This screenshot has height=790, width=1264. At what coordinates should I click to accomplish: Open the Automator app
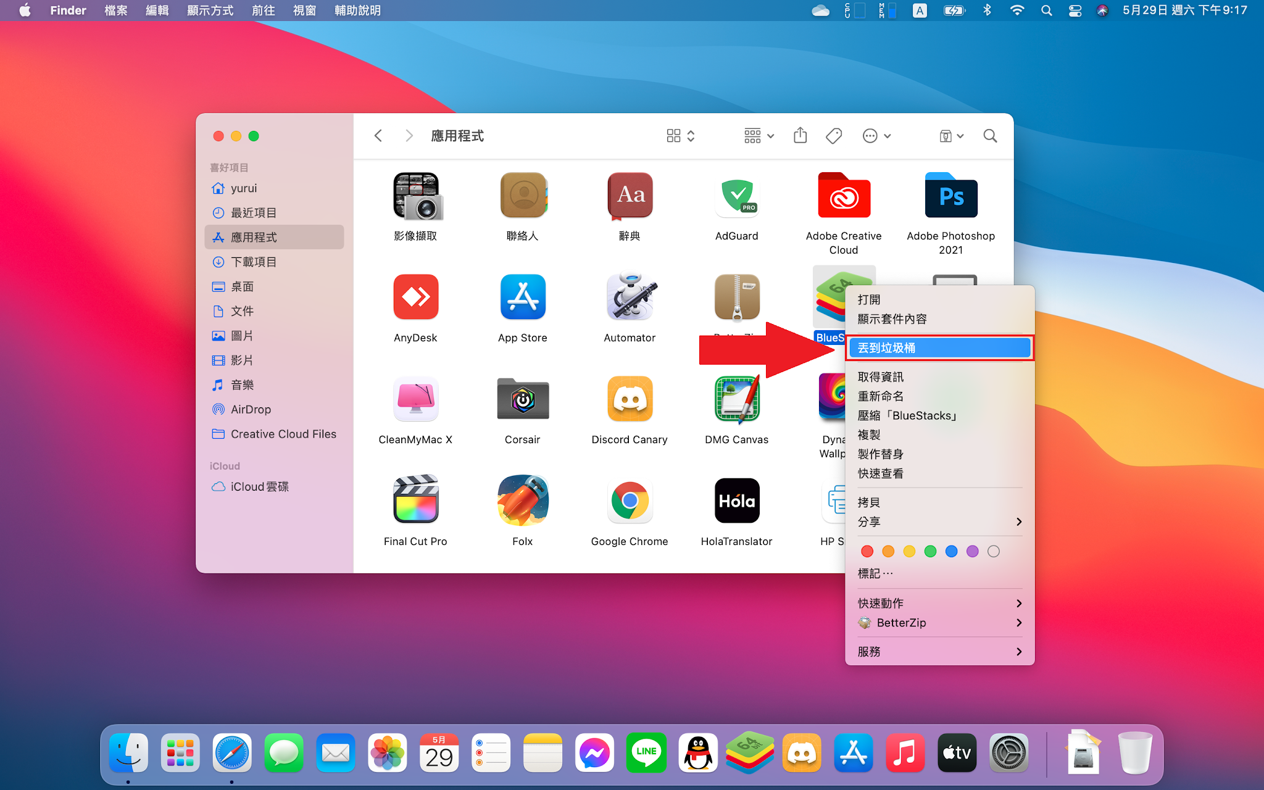coord(629,297)
